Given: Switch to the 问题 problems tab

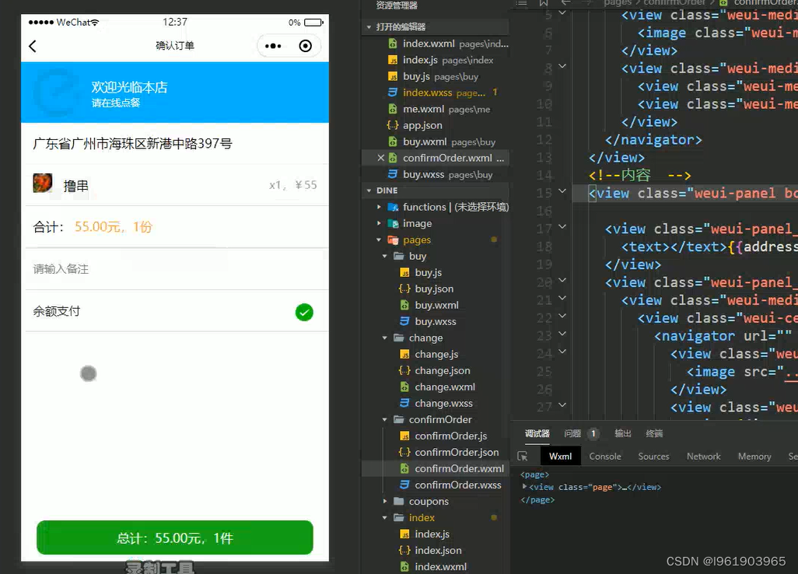Looking at the screenshot, I should [x=572, y=433].
